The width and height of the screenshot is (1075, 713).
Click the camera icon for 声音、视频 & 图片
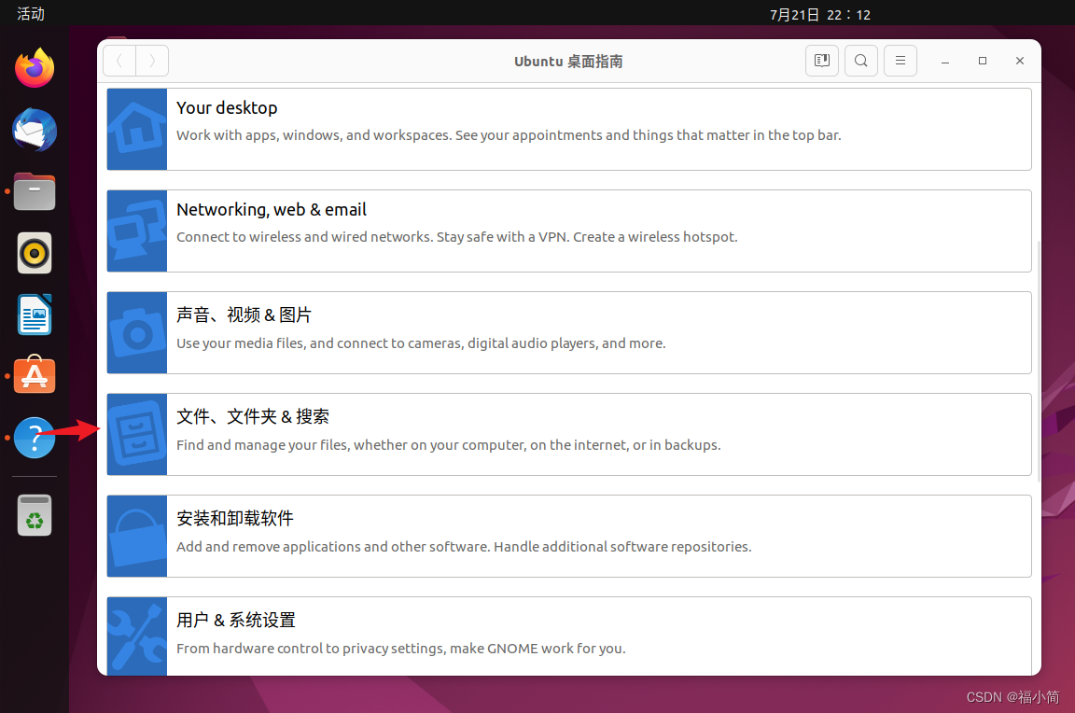[137, 332]
